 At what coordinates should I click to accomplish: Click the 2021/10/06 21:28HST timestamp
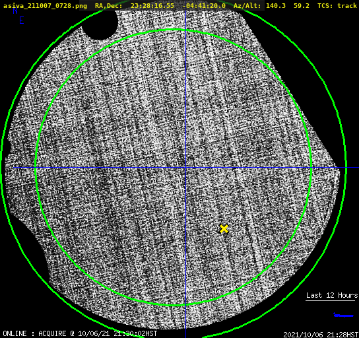pos(321,335)
